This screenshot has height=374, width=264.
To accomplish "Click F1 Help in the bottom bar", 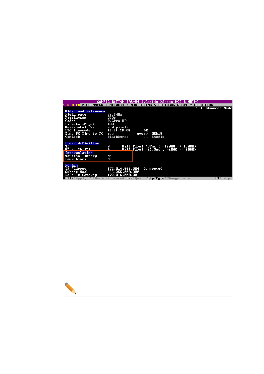I will pos(222,179).
